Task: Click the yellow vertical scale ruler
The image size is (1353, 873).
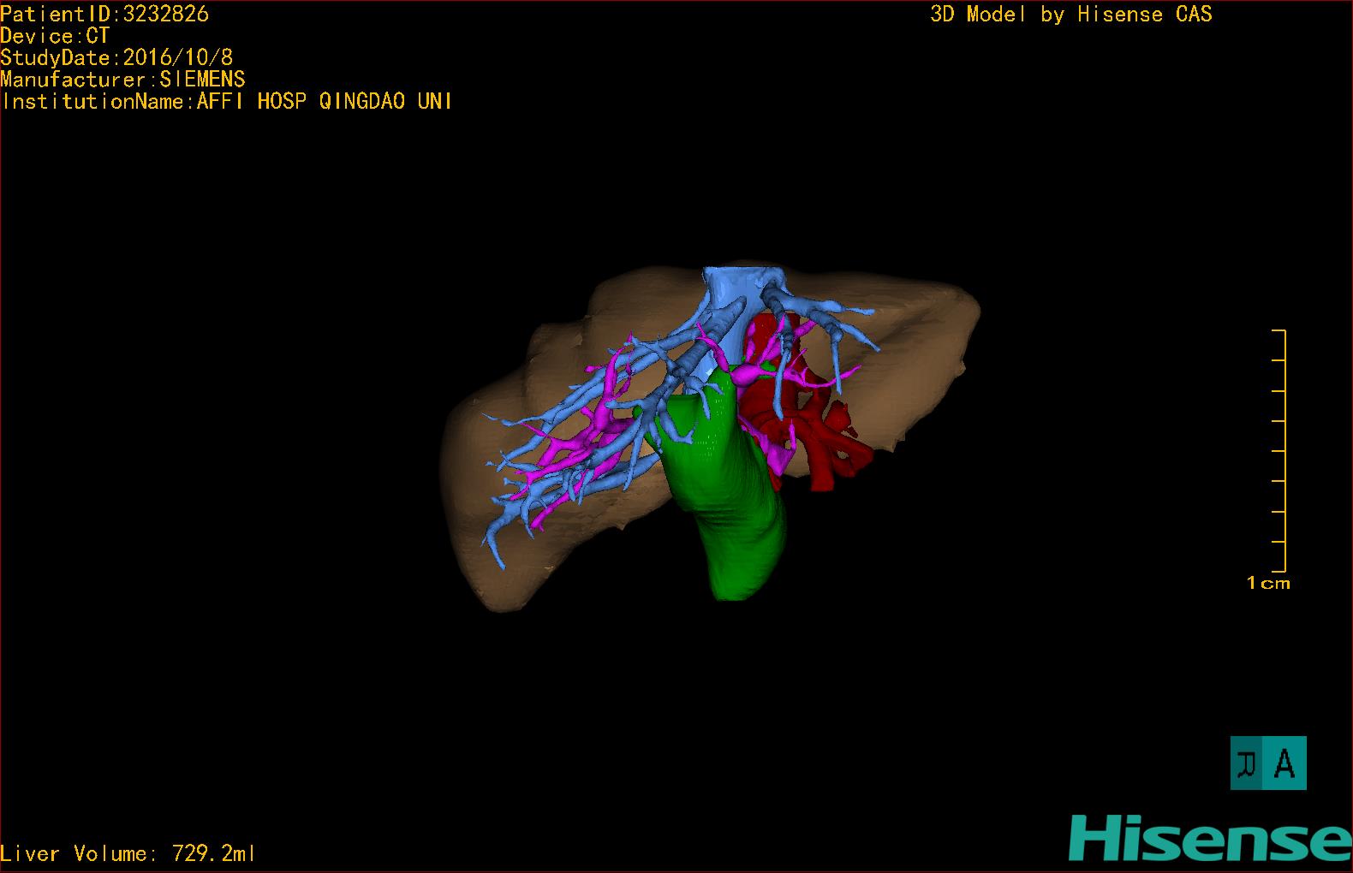Action: 1279,450
